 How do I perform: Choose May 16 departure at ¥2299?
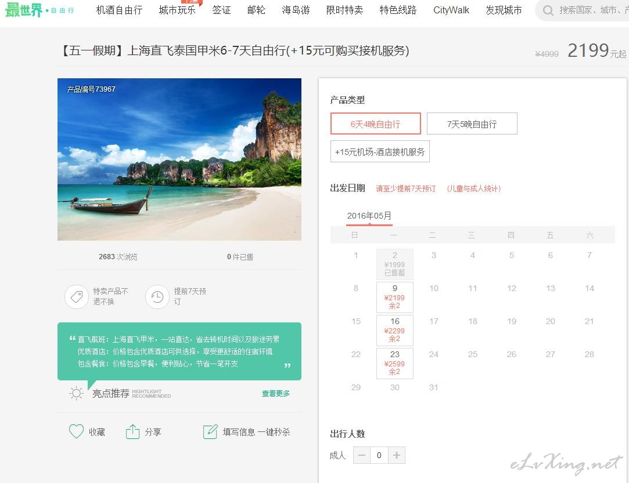pos(395,331)
